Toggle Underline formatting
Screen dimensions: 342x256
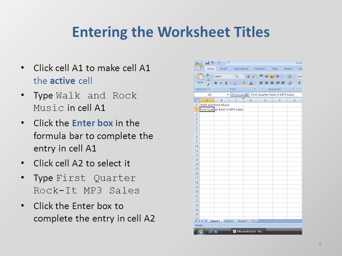click(226, 83)
